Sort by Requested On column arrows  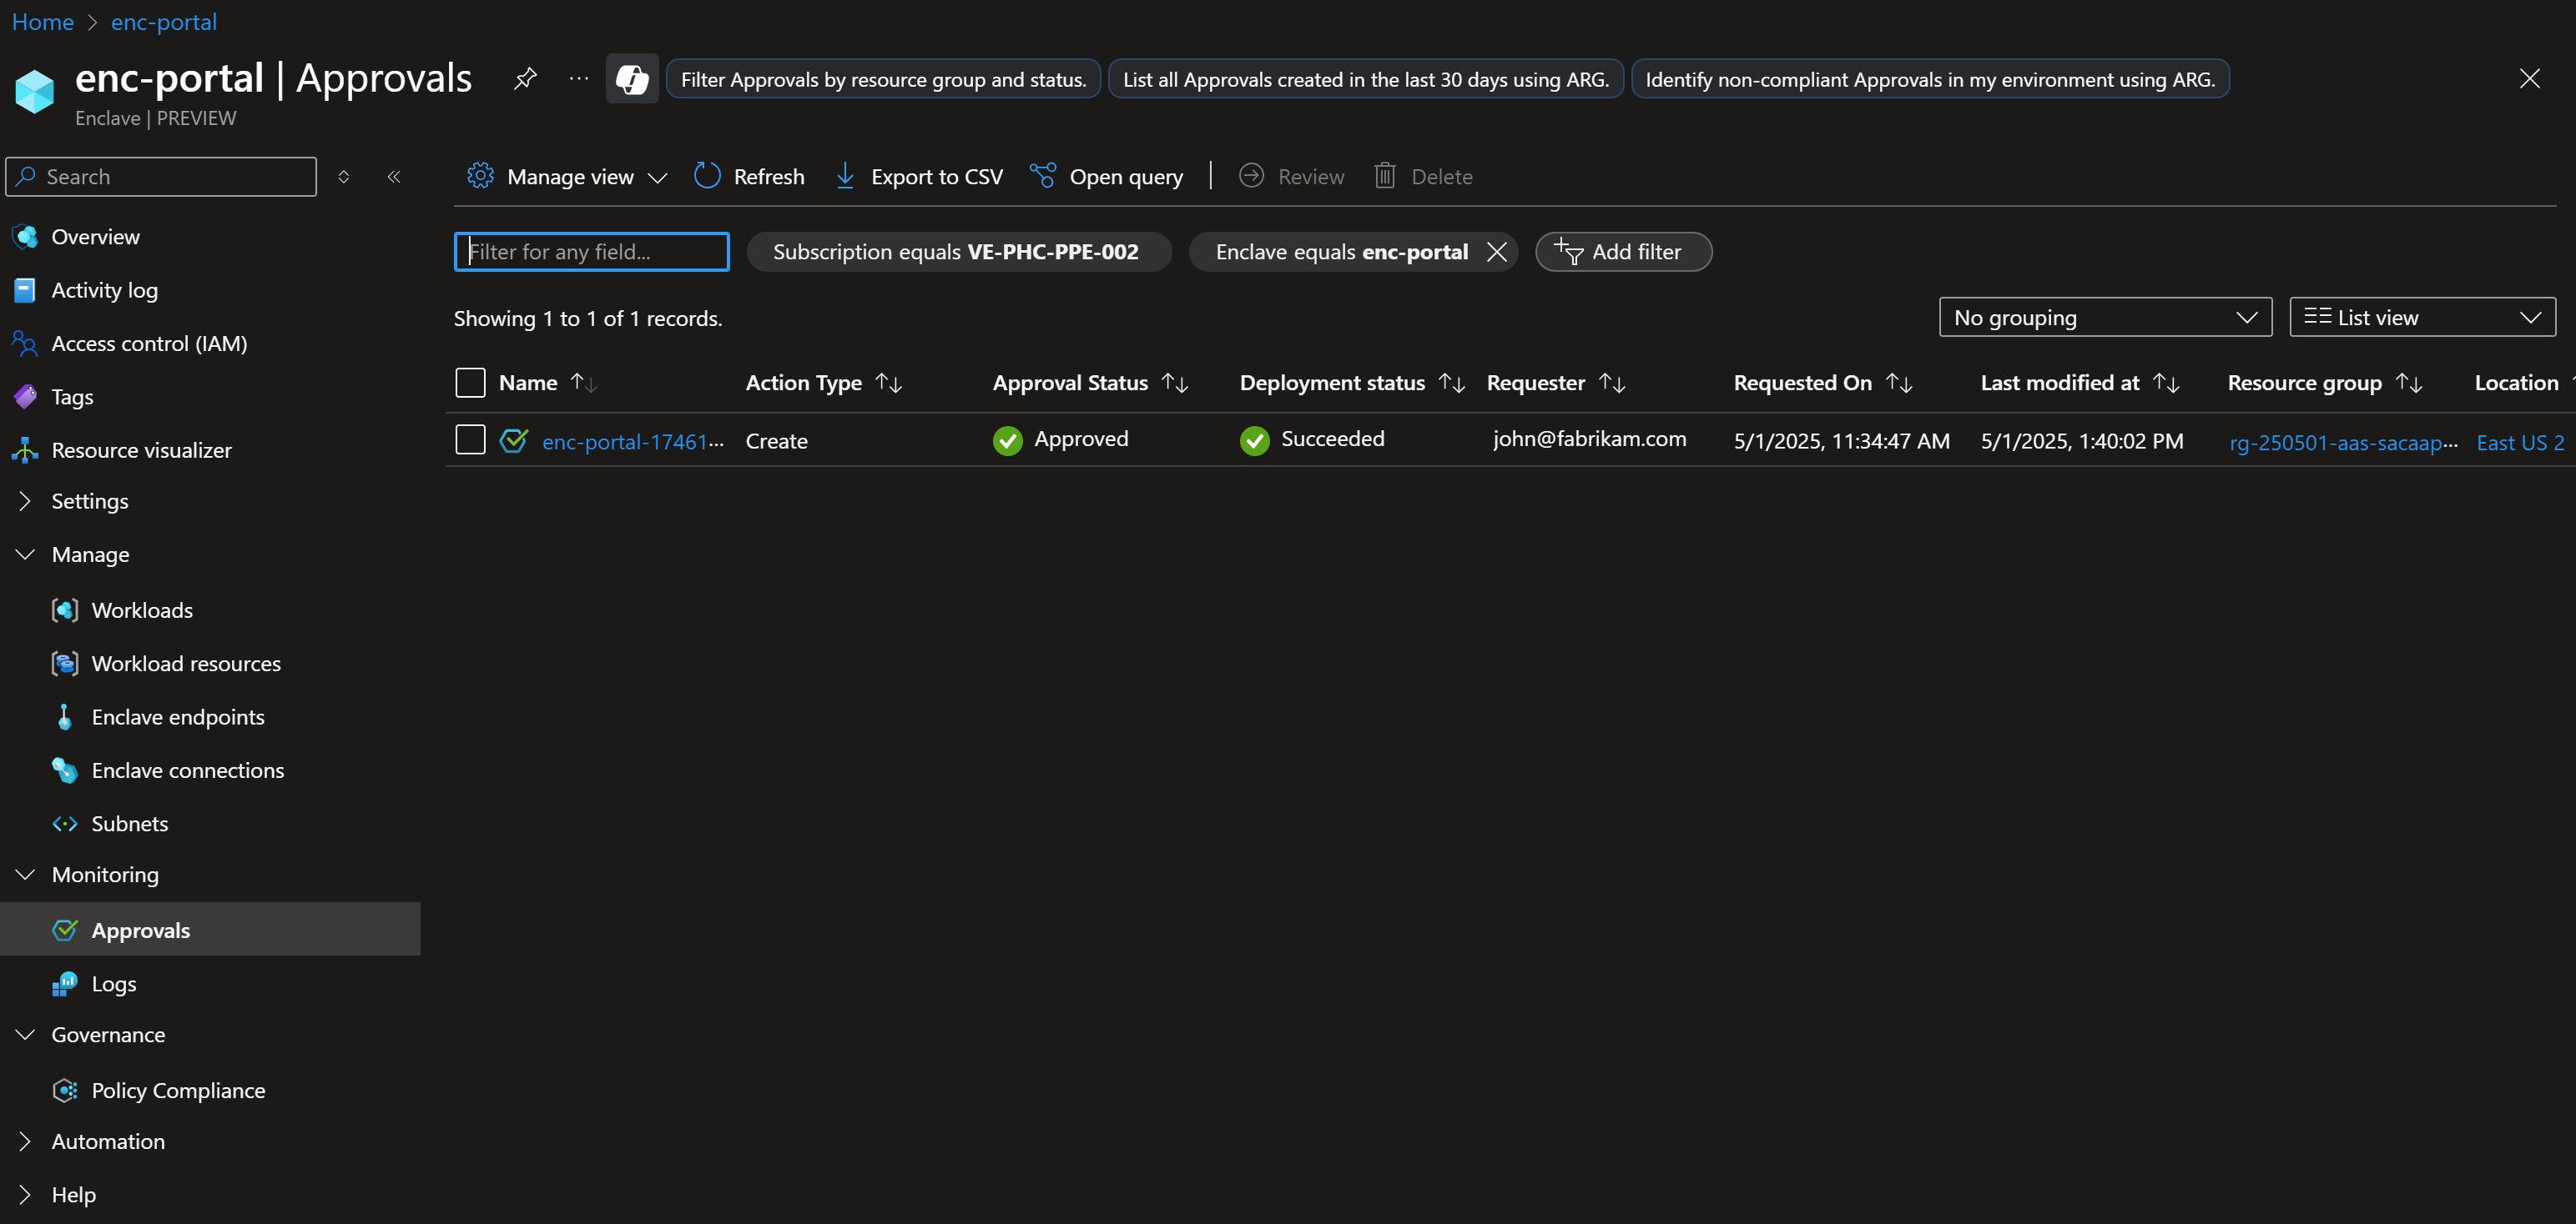pos(1898,383)
